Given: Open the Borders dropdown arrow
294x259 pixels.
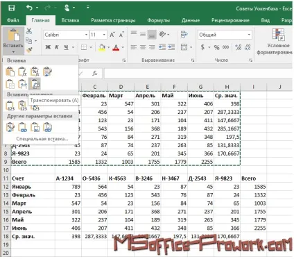Looking at the screenshot, I should point(91,47).
